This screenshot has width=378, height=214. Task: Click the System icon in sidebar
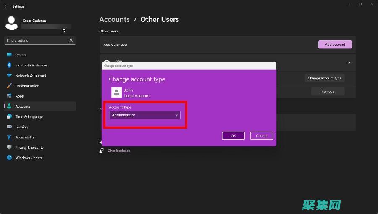coord(9,55)
